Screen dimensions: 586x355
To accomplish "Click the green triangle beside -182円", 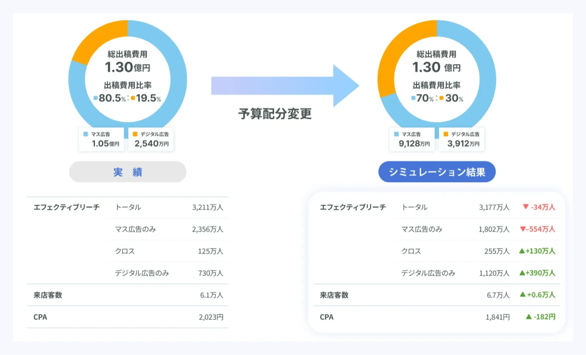I will coord(529,317).
